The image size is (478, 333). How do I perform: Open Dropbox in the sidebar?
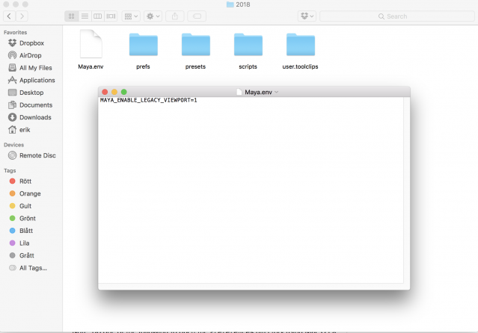[31, 43]
